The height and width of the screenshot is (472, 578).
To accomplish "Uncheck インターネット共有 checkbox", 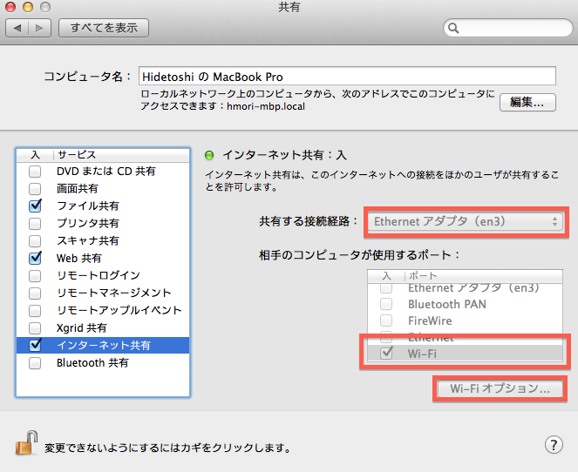I will (35, 345).
